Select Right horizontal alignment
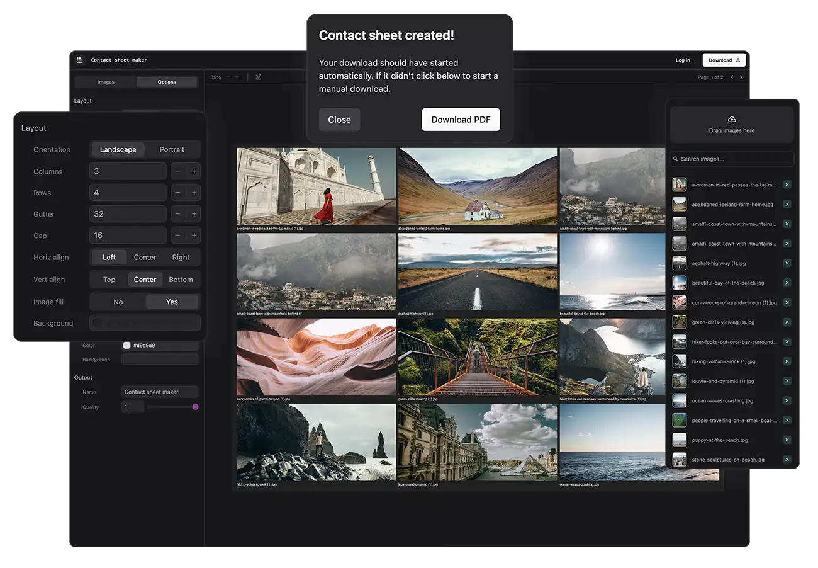Viewport: 818px width, 568px height. tap(181, 258)
